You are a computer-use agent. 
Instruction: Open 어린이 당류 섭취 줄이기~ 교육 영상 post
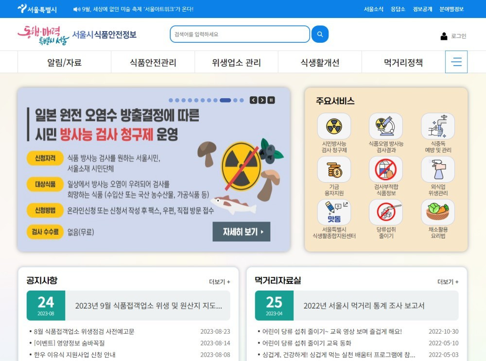(332, 331)
